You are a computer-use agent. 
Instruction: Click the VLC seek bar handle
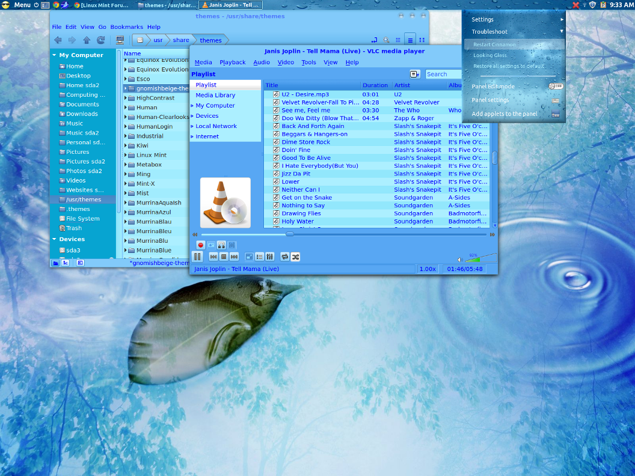(290, 234)
